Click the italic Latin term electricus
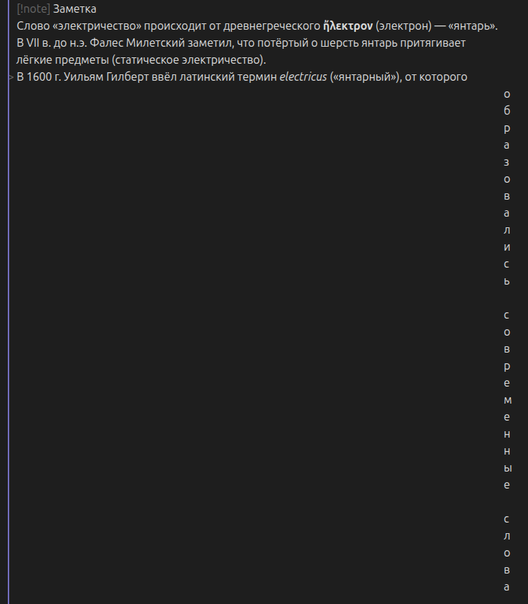528x604 pixels. pyautogui.click(x=303, y=77)
